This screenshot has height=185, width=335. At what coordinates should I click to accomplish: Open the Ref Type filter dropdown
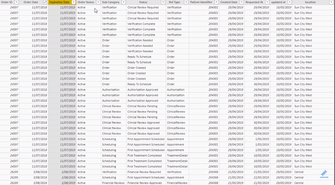(x=186, y=2)
